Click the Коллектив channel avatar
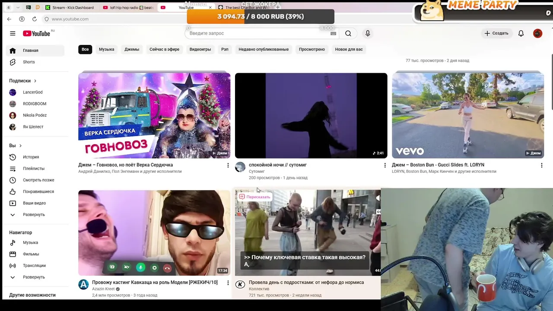This screenshot has width=553, height=311. (x=240, y=285)
